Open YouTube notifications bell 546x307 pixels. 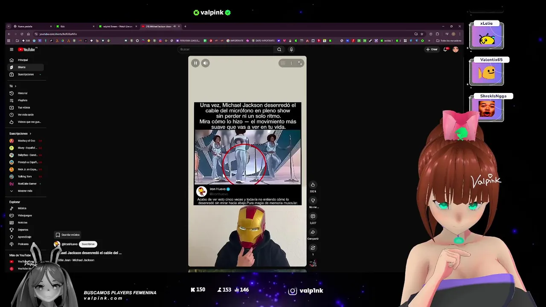[445, 49]
